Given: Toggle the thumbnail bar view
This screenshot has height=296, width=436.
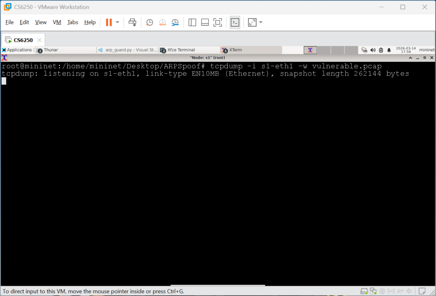Looking at the screenshot, I should point(205,22).
